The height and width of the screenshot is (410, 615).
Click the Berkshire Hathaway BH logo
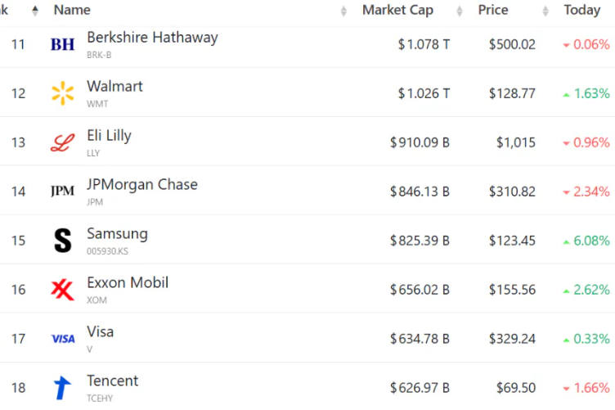point(63,44)
